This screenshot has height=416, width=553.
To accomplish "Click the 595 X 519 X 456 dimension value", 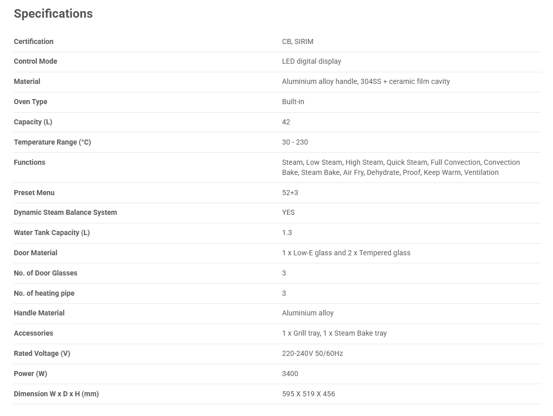I will (308, 394).
